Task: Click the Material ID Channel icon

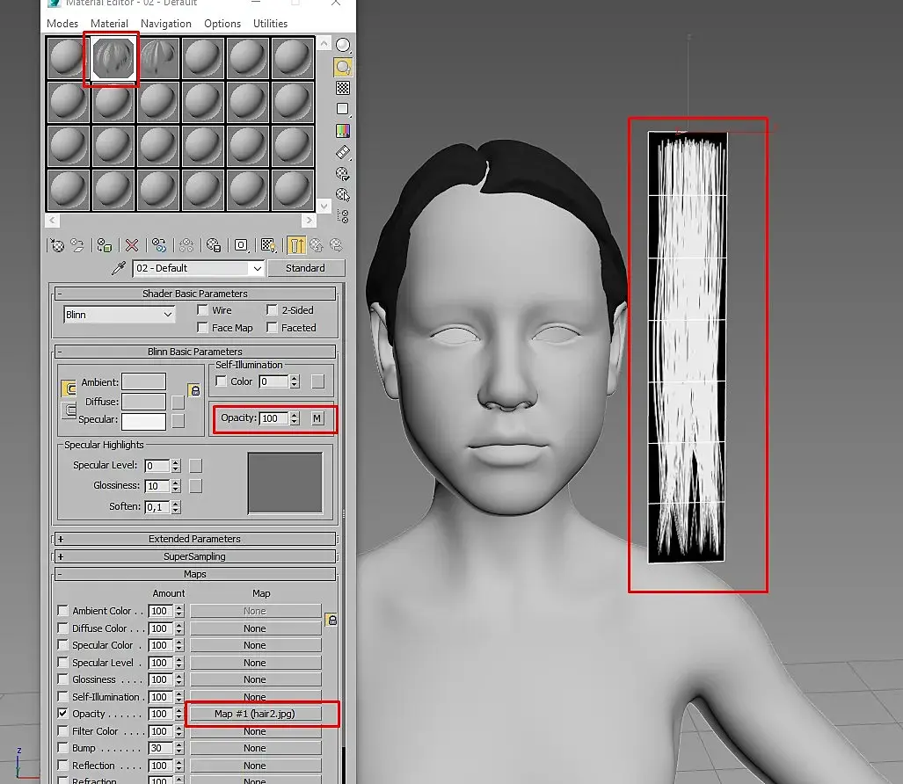Action: tap(241, 246)
